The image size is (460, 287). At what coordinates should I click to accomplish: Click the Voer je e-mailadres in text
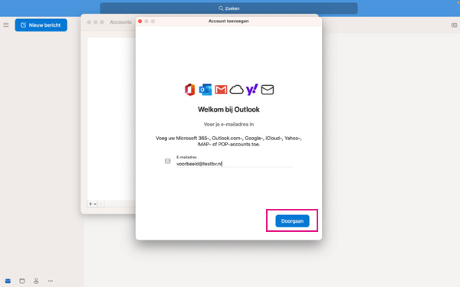click(x=228, y=125)
